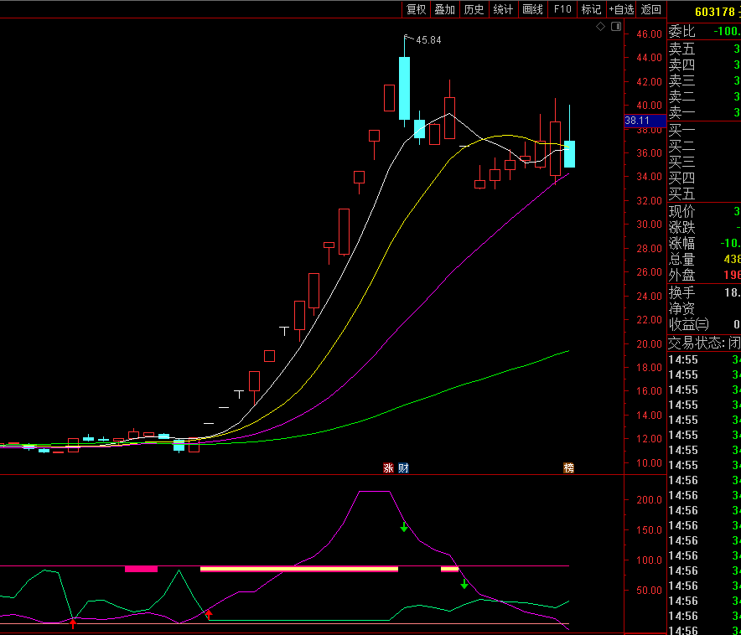
Task: Open the 统计 statistics tool
Action: click(x=503, y=9)
